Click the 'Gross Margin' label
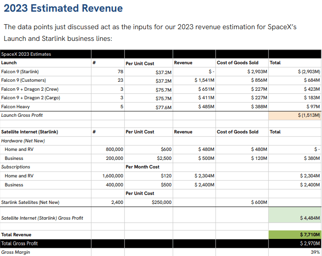Image resolution: width=322 pixels, height=256 pixels. pyautogui.click(x=16, y=252)
